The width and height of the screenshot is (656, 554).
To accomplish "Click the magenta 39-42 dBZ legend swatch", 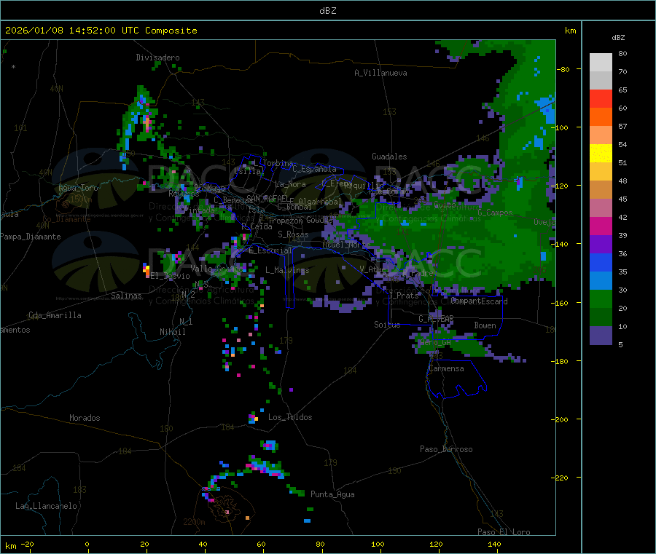I will 601,226.
